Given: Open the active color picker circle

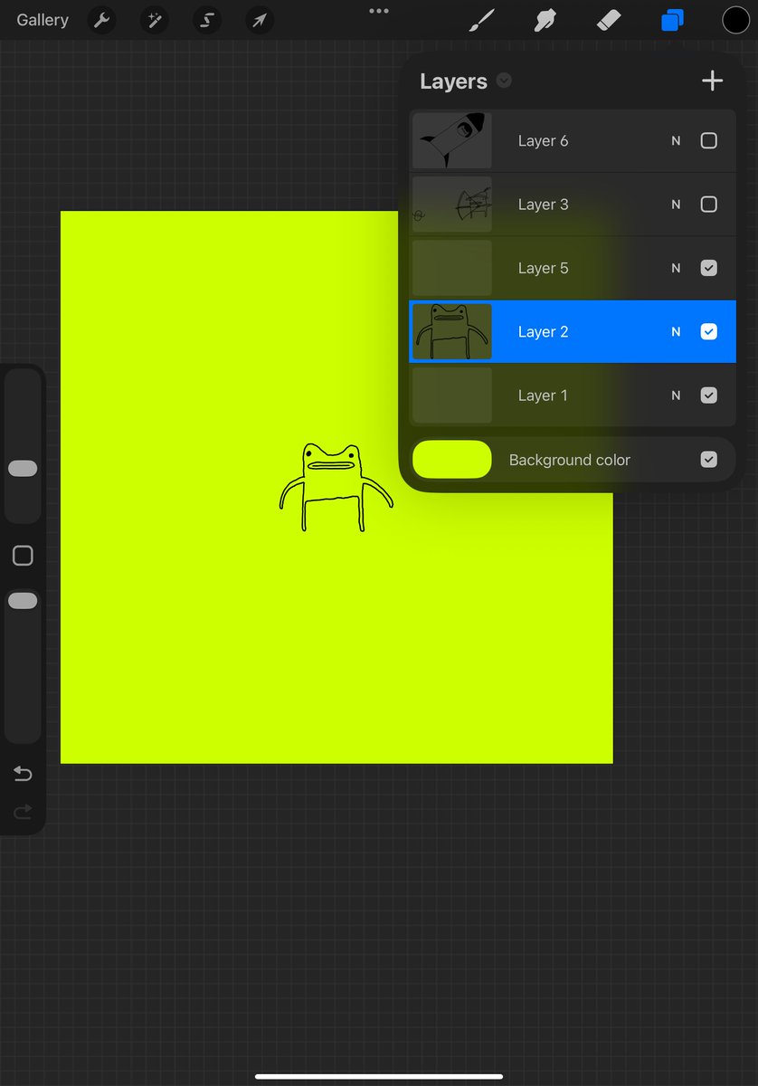Looking at the screenshot, I should 735,20.
